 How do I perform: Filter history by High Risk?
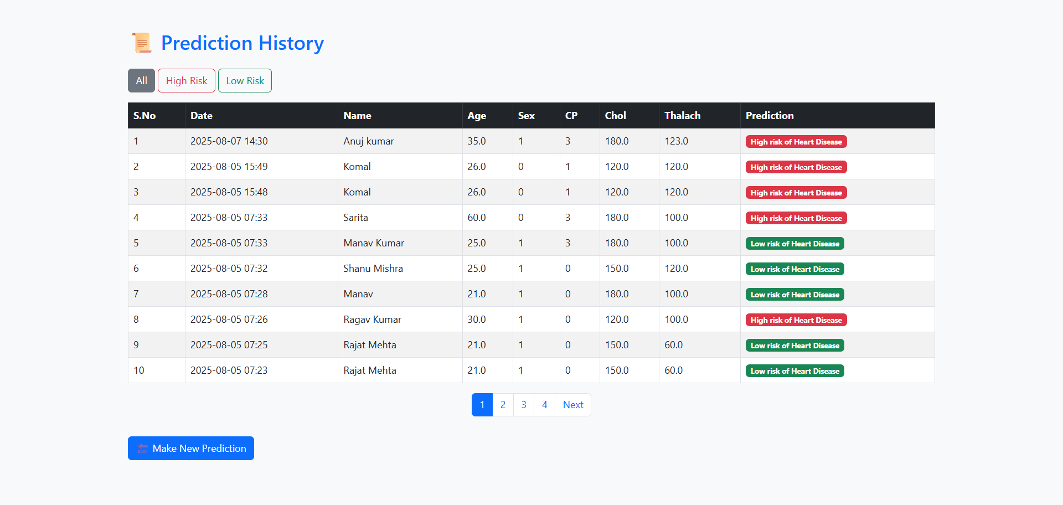(x=187, y=81)
